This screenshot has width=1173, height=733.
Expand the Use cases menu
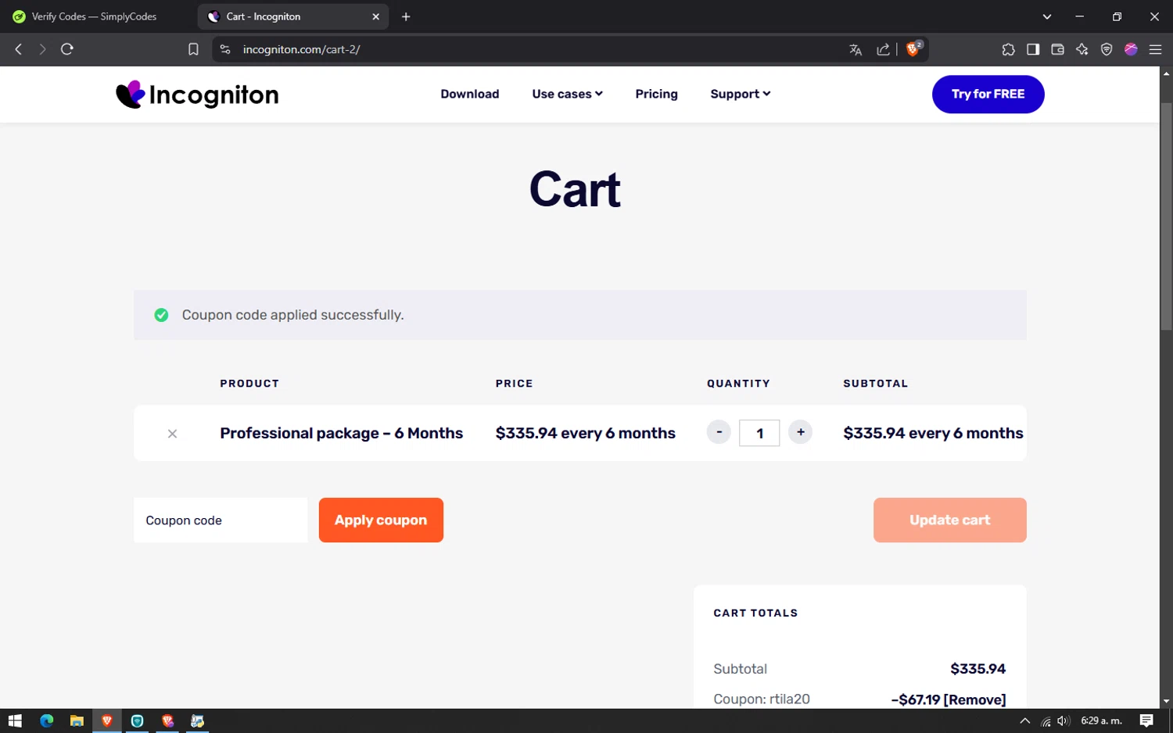tap(567, 94)
